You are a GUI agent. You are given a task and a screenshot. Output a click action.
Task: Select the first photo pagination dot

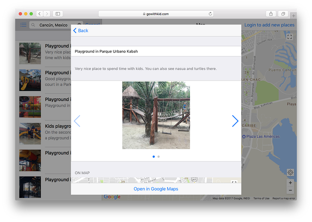[154, 157]
